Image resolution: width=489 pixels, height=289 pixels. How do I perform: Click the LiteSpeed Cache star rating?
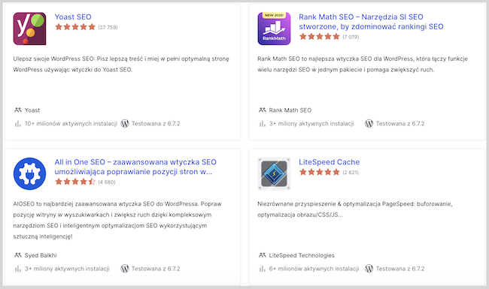click(x=319, y=172)
